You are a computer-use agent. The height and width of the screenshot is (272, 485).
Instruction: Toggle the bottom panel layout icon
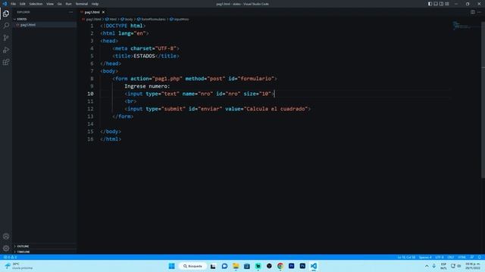click(x=436, y=4)
